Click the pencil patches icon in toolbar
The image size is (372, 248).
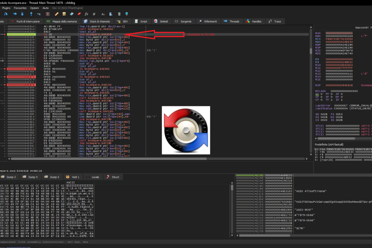56,14
